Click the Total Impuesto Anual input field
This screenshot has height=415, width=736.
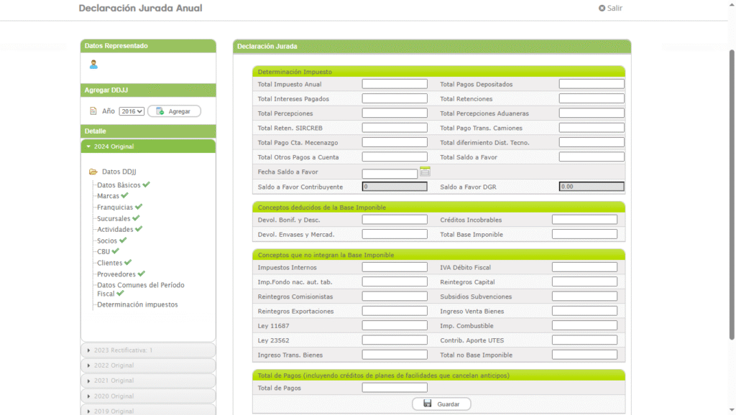click(395, 84)
